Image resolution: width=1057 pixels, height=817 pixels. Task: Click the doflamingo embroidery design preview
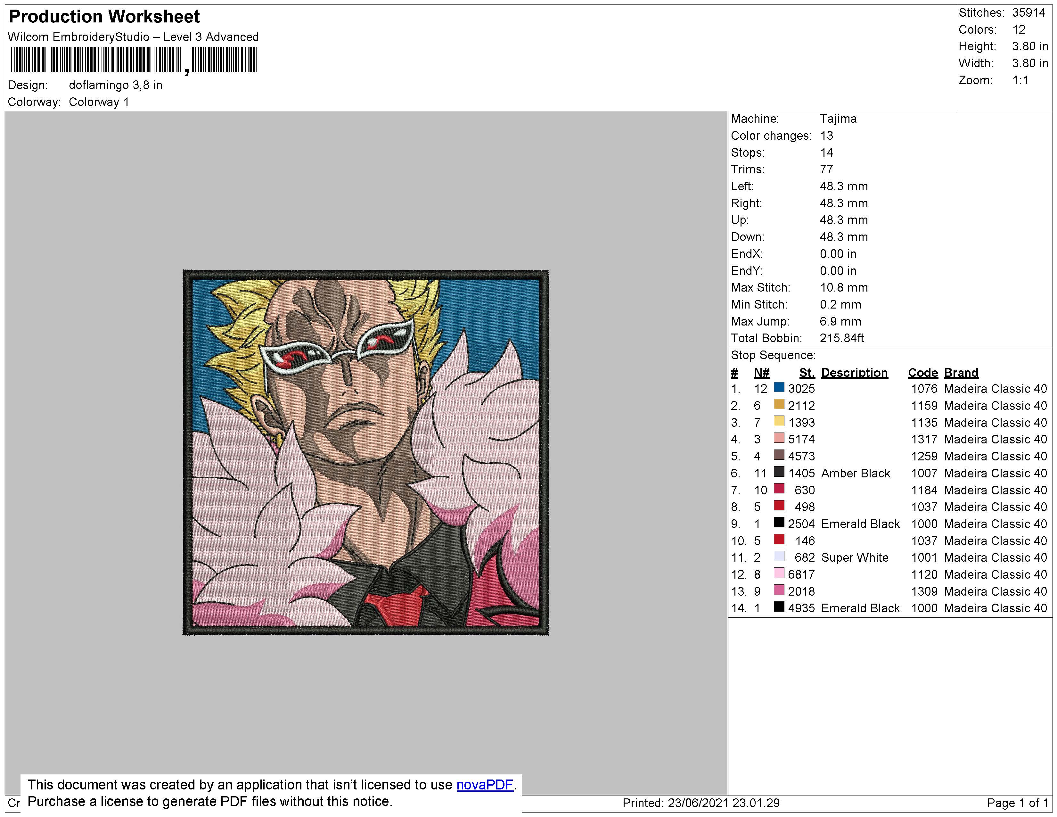(365, 452)
